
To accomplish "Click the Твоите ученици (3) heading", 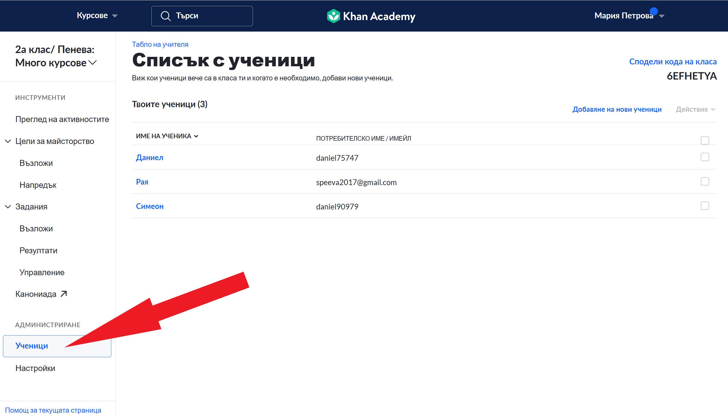I will (169, 104).
